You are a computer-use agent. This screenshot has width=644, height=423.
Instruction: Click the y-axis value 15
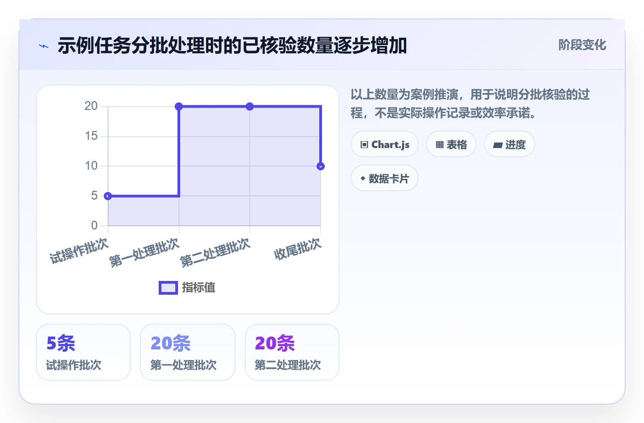[91, 136]
